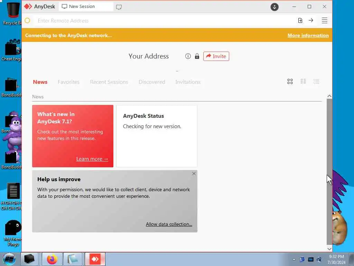Select list view icon
Viewport: 354px width, 266px height.
click(316, 81)
